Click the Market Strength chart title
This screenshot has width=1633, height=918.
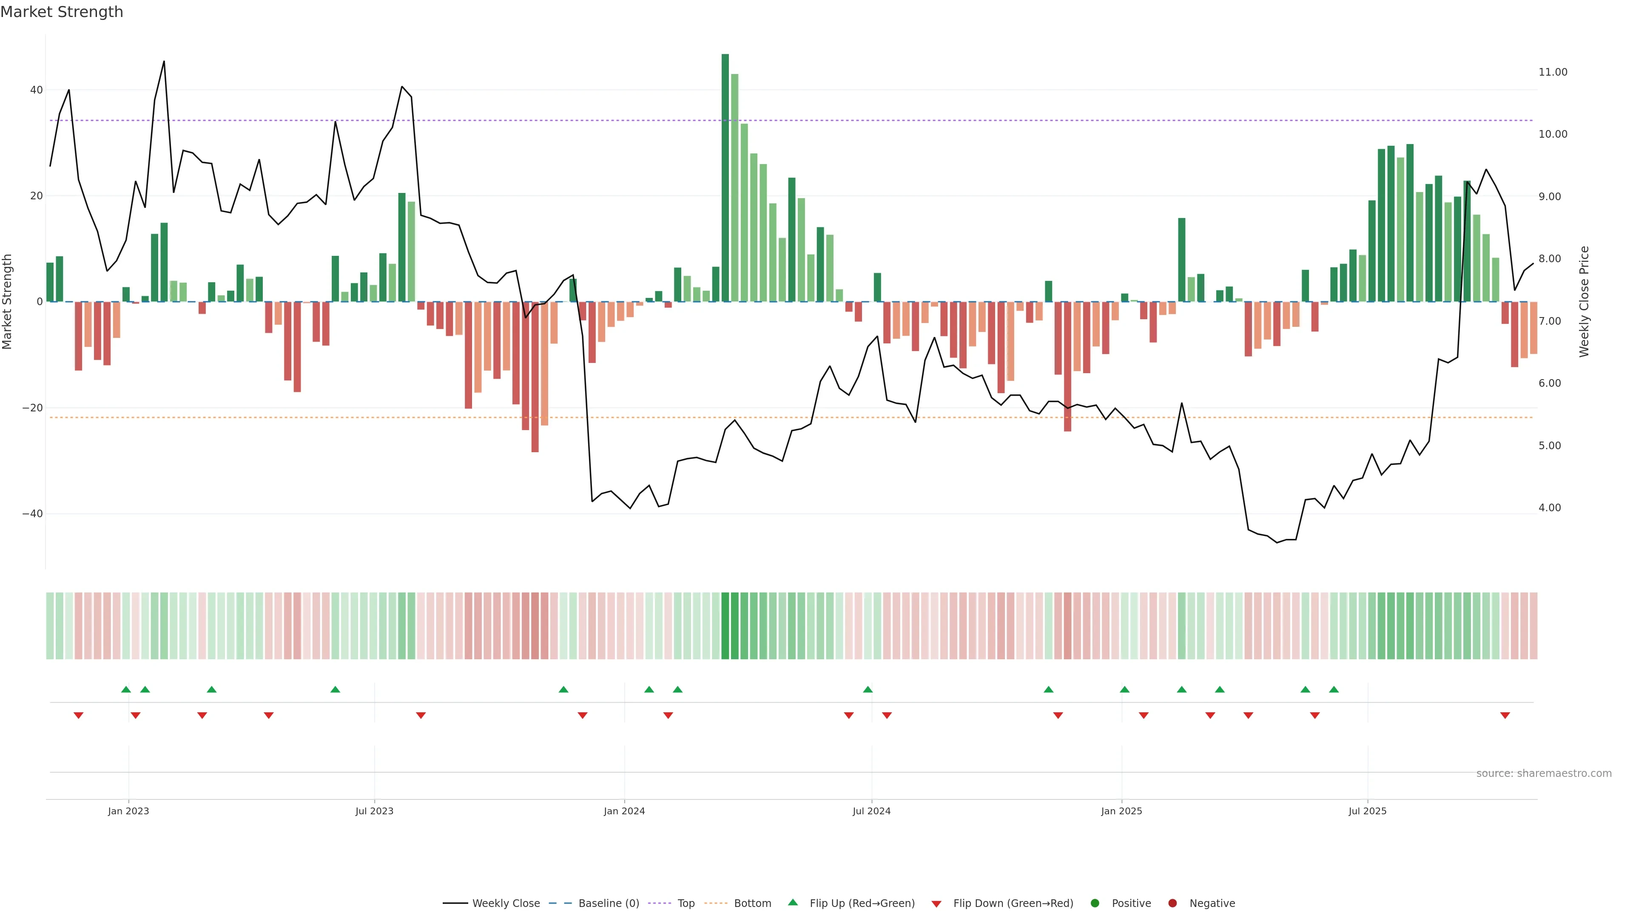coord(62,12)
